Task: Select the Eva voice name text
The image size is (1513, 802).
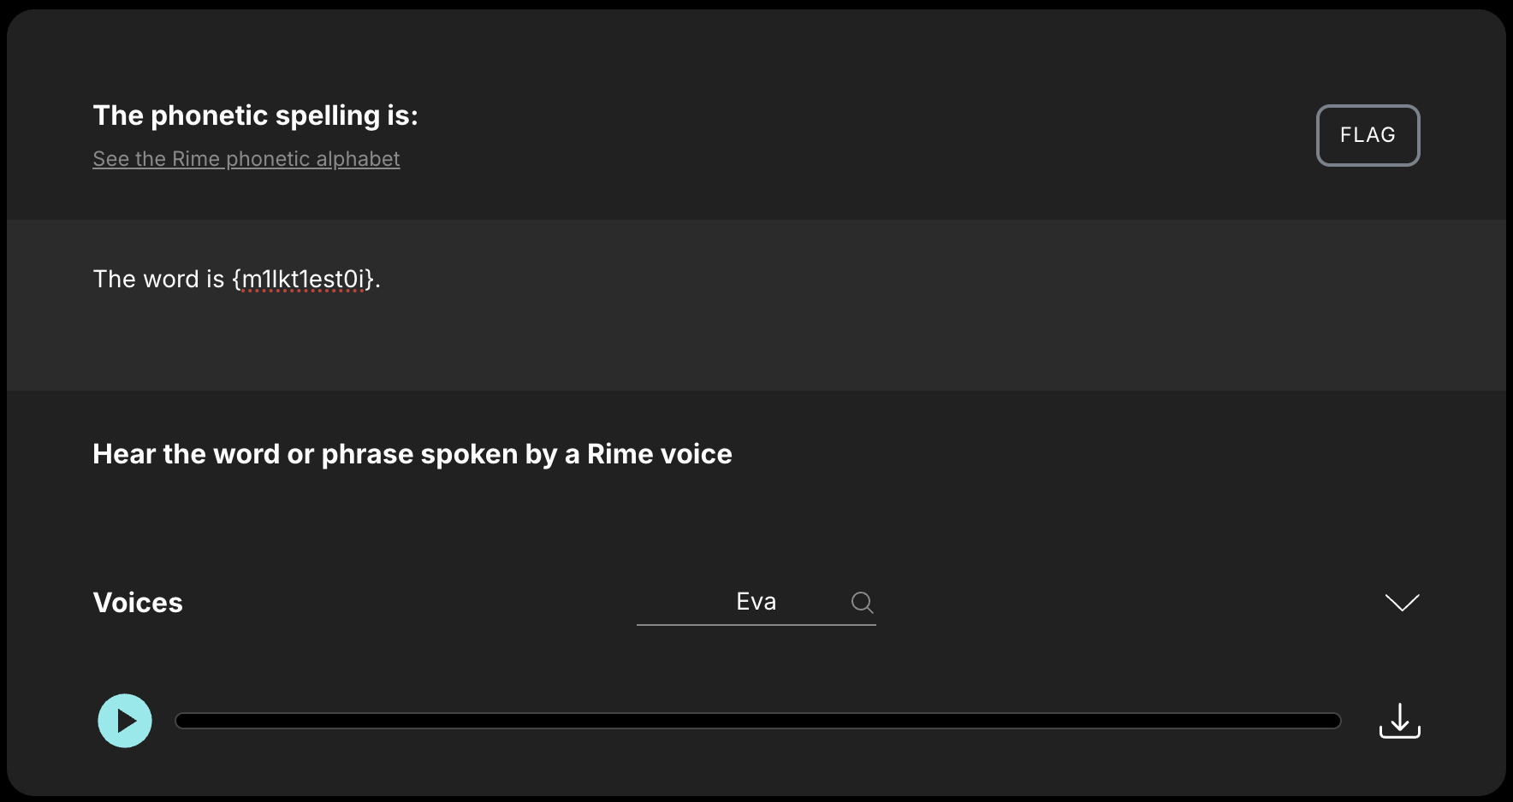Action: (756, 602)
